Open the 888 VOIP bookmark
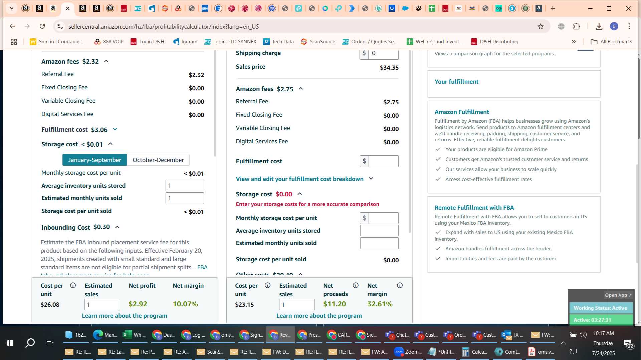The height and width of the screenshot is (360, 641). 109,42
